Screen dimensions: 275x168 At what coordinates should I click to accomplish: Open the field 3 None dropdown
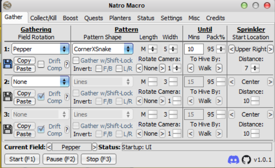point(40,114)
